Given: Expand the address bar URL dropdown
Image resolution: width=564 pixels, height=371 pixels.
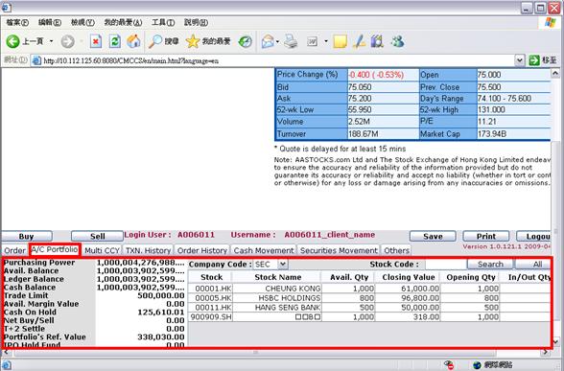Looking at the screenshot, I should point(520,60).
